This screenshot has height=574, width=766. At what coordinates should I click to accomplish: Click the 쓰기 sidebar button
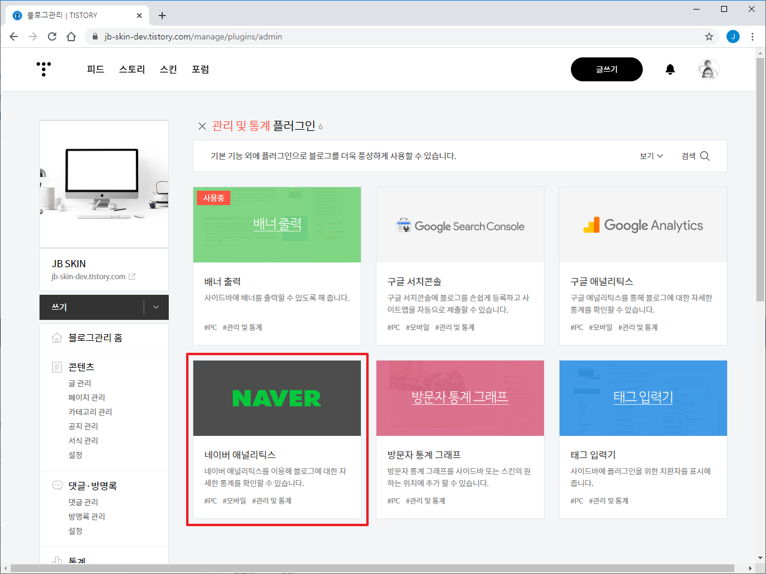tap(92, 307)
